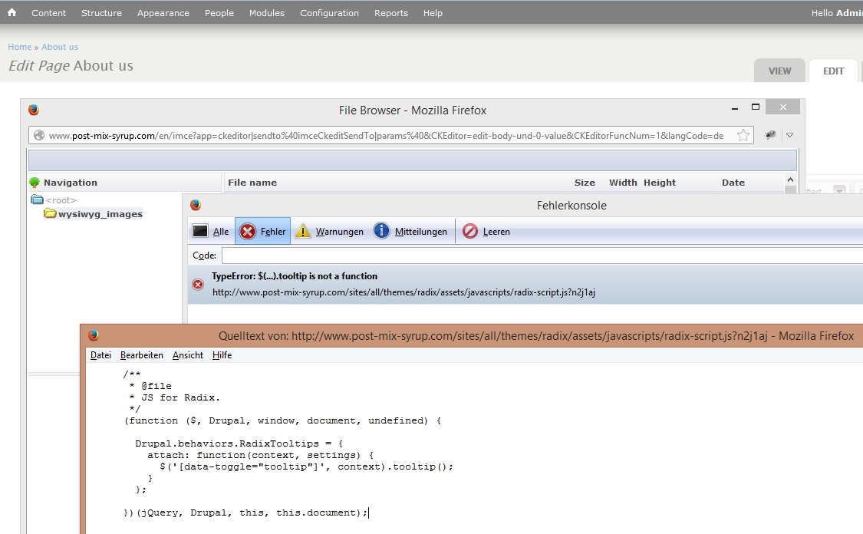This screenshot has width=863, height=534.
Task: Click the green Navigation globe icon
Action: click(35, 183)
